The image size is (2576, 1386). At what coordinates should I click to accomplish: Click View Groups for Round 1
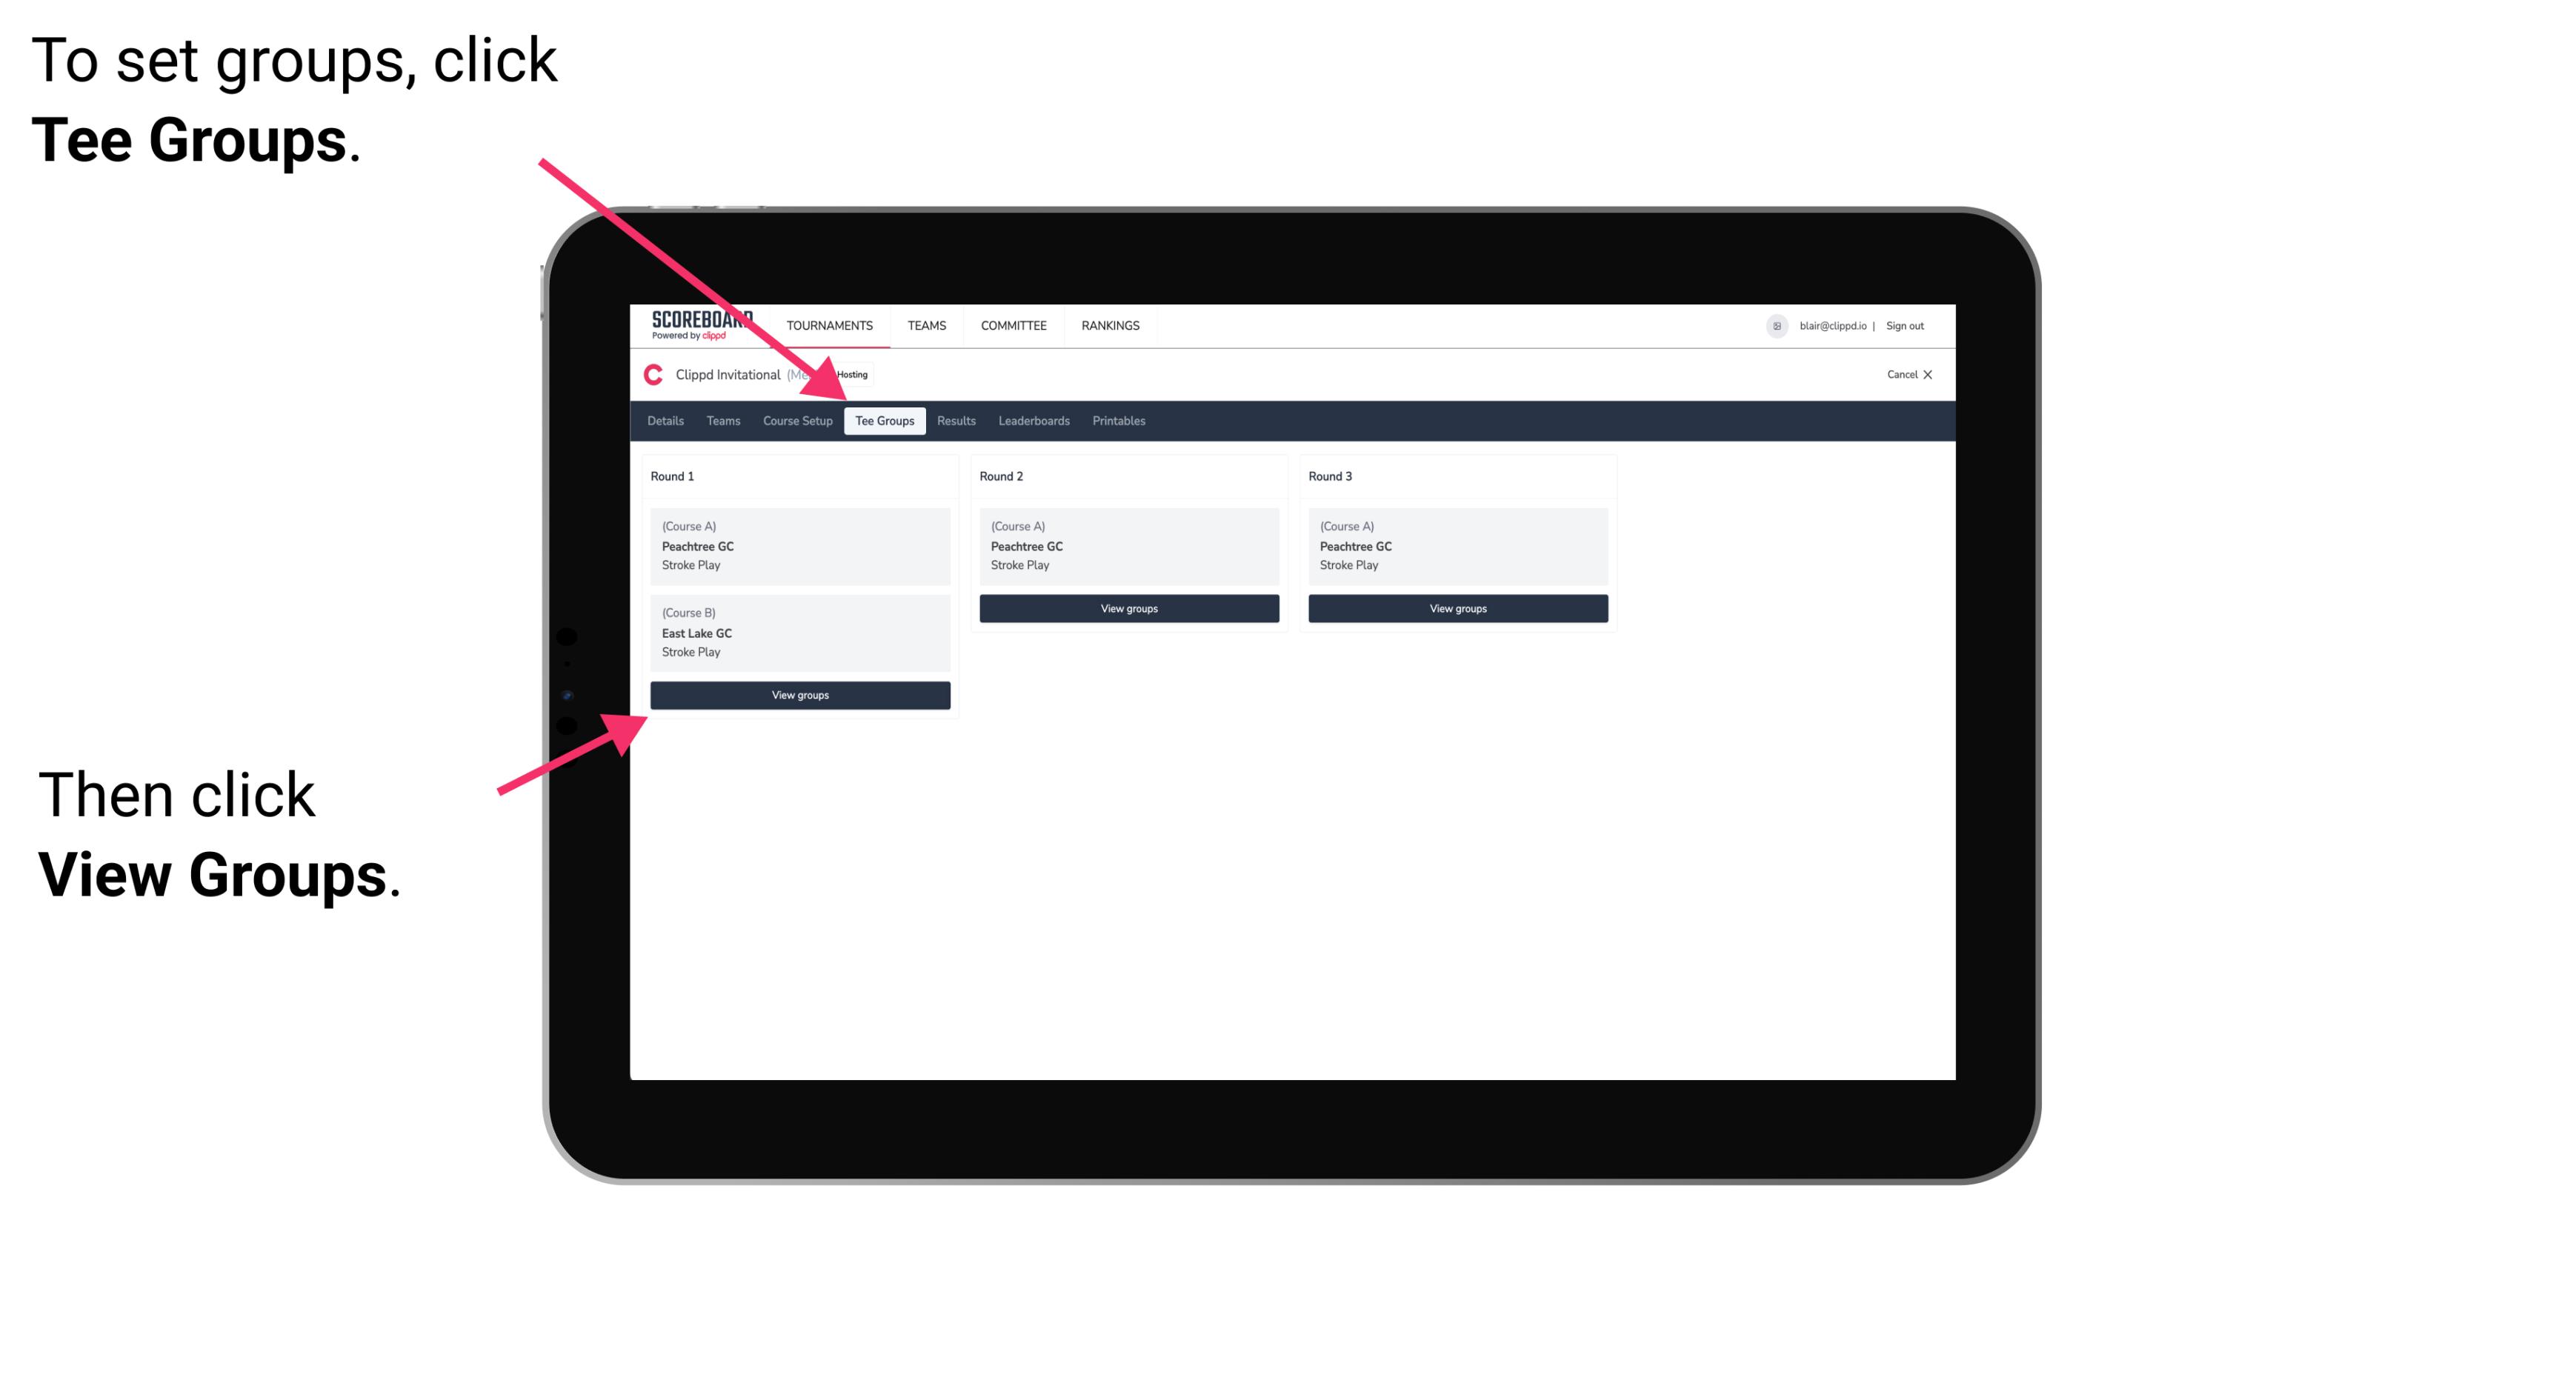pos(801,695)
